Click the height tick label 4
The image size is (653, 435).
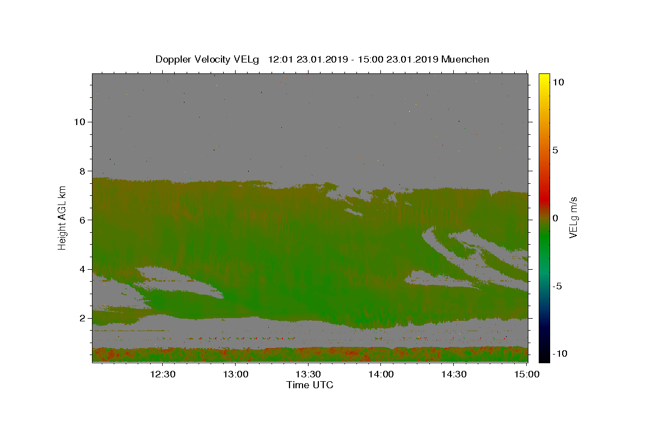coord(83,269)
